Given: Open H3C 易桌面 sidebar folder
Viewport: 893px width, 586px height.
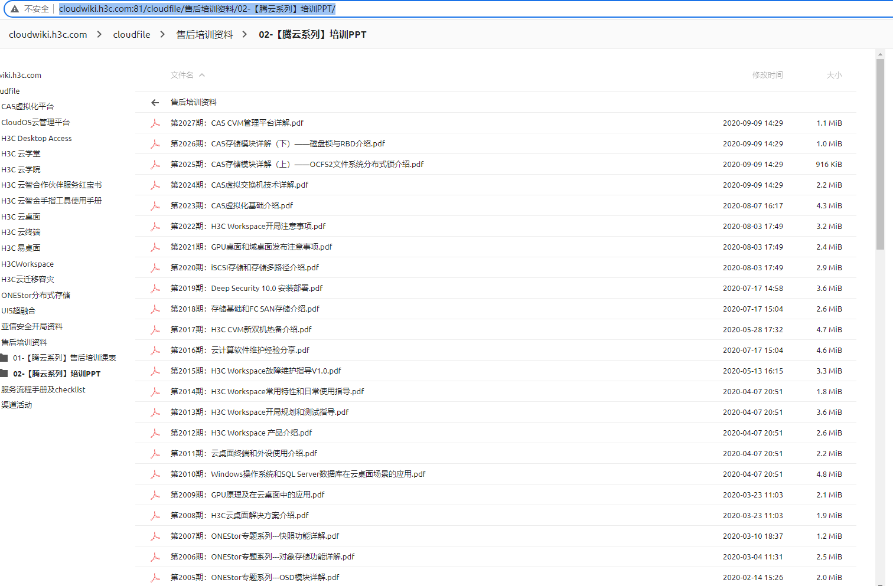Looking at the screenshot, I should pos(21,248).
